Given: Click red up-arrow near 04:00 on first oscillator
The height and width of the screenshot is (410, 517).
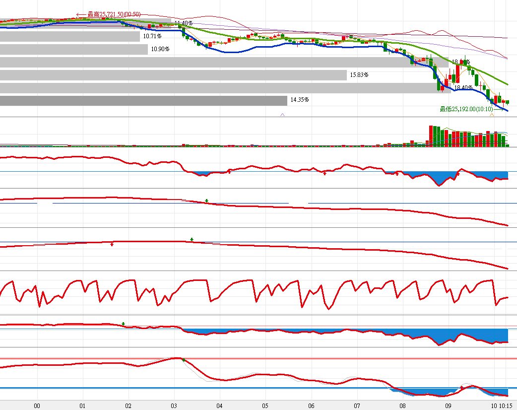Looking at the screenshot, I should pyautogui.click(x=230, y=172).
